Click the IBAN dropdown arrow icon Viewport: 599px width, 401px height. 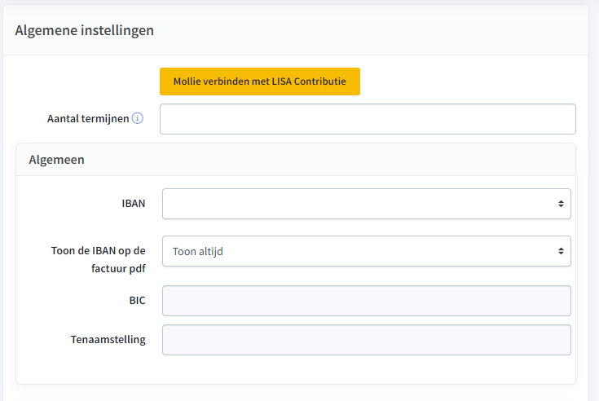click(x=561, y=204)
